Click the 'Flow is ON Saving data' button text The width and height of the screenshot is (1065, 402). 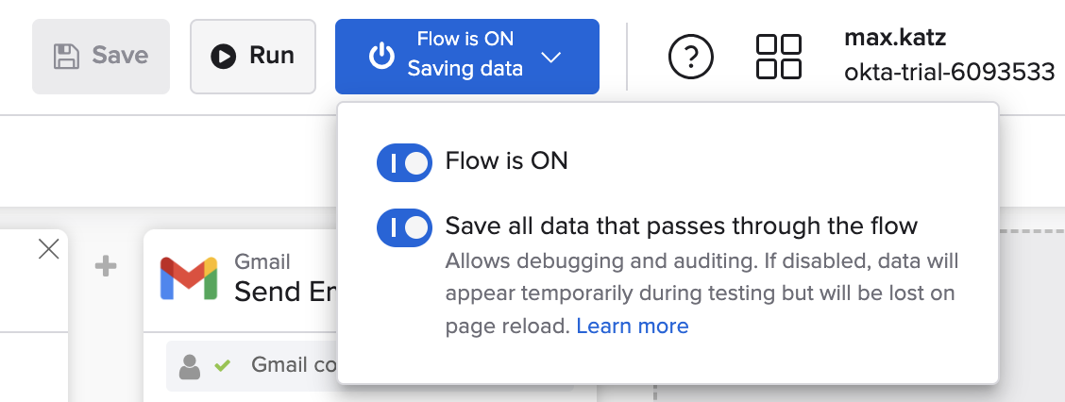point(465,55)
